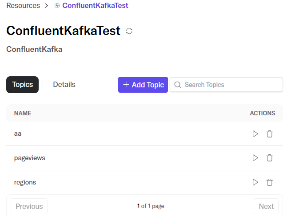Add a new topic with Add Topic
This screenshot has height=216, width=299.
pyautogui.click(x=143, y=85)
